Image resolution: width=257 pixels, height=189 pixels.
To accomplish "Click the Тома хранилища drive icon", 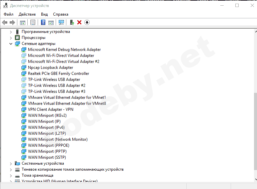I will tap(17, 176).
